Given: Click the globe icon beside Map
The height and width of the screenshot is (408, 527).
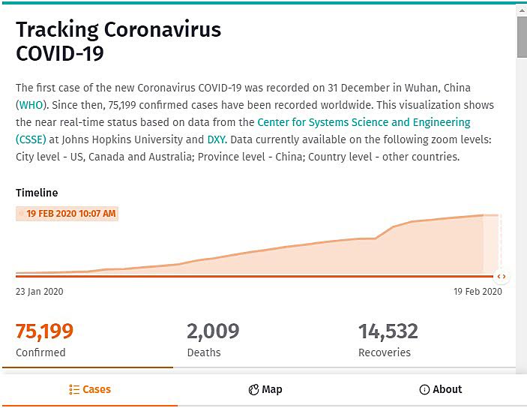Looking at the screenshot, I should (x=253, y=389).
